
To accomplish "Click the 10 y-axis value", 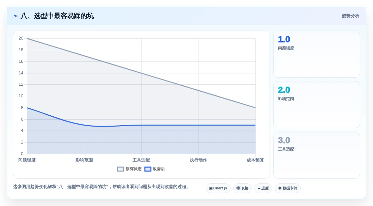I will click(x=21, y=96).
